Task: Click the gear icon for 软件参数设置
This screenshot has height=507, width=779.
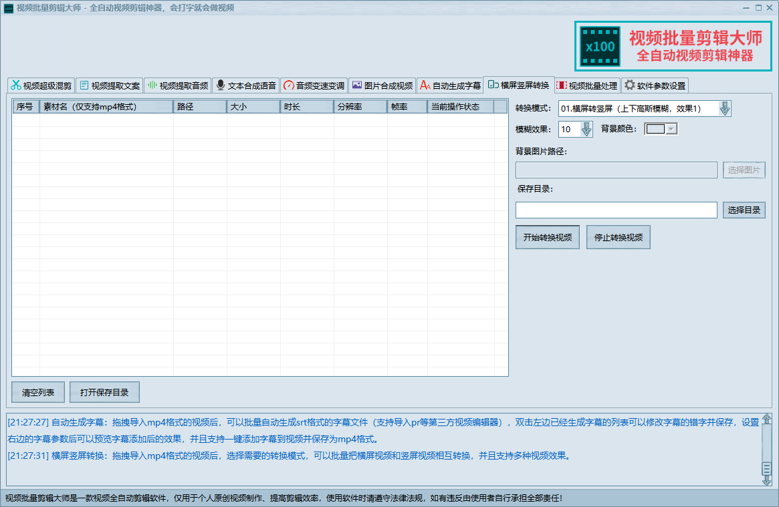Action: click(x=629, y=86)
